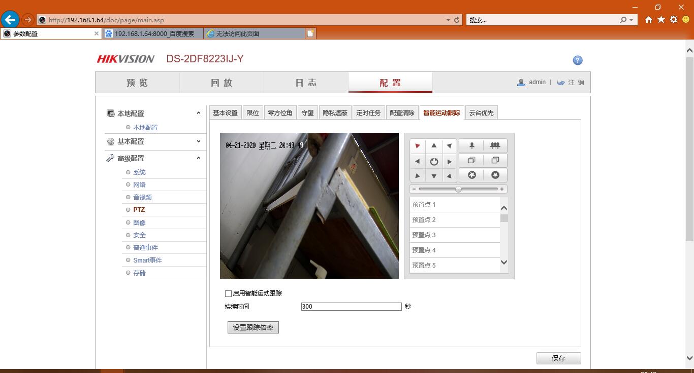Open browser tools gear icon

click(674, 20)
